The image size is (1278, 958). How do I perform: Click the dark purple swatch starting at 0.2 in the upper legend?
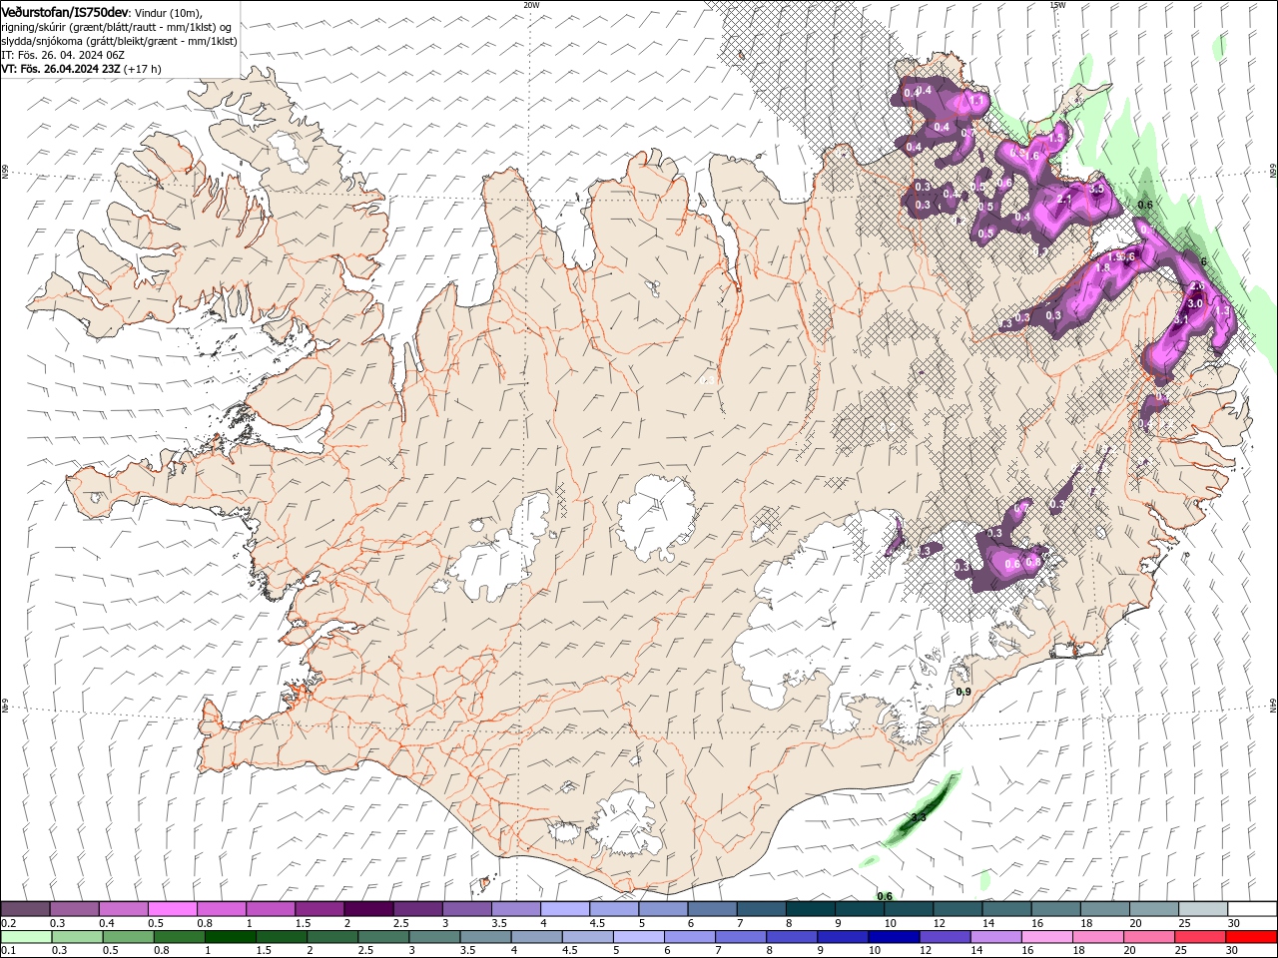(x=25, y=909)
